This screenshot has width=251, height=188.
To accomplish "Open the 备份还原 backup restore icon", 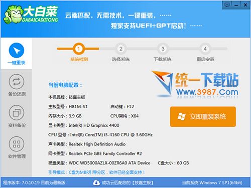I will [x=17, y=82].
